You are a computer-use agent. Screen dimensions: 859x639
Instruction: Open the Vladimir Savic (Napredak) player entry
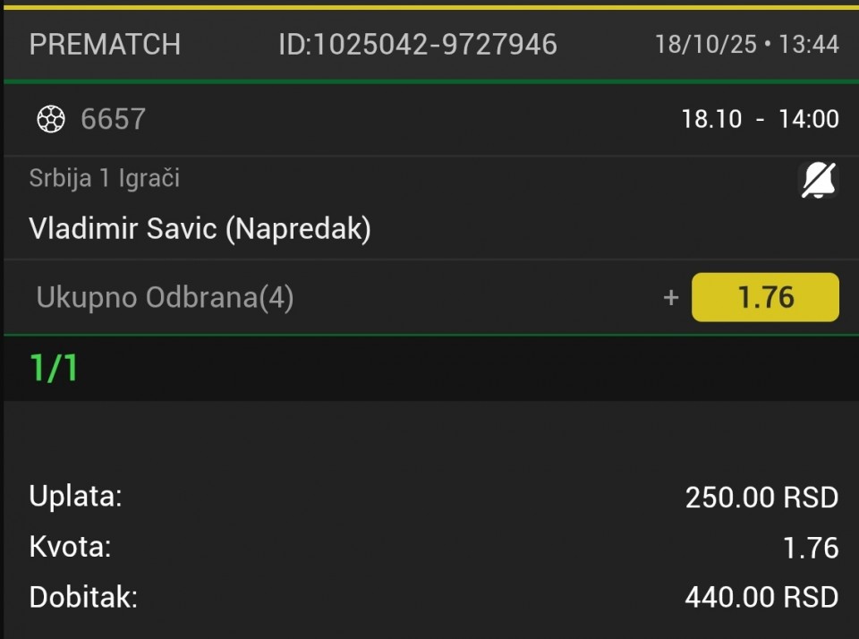[200, 229]
